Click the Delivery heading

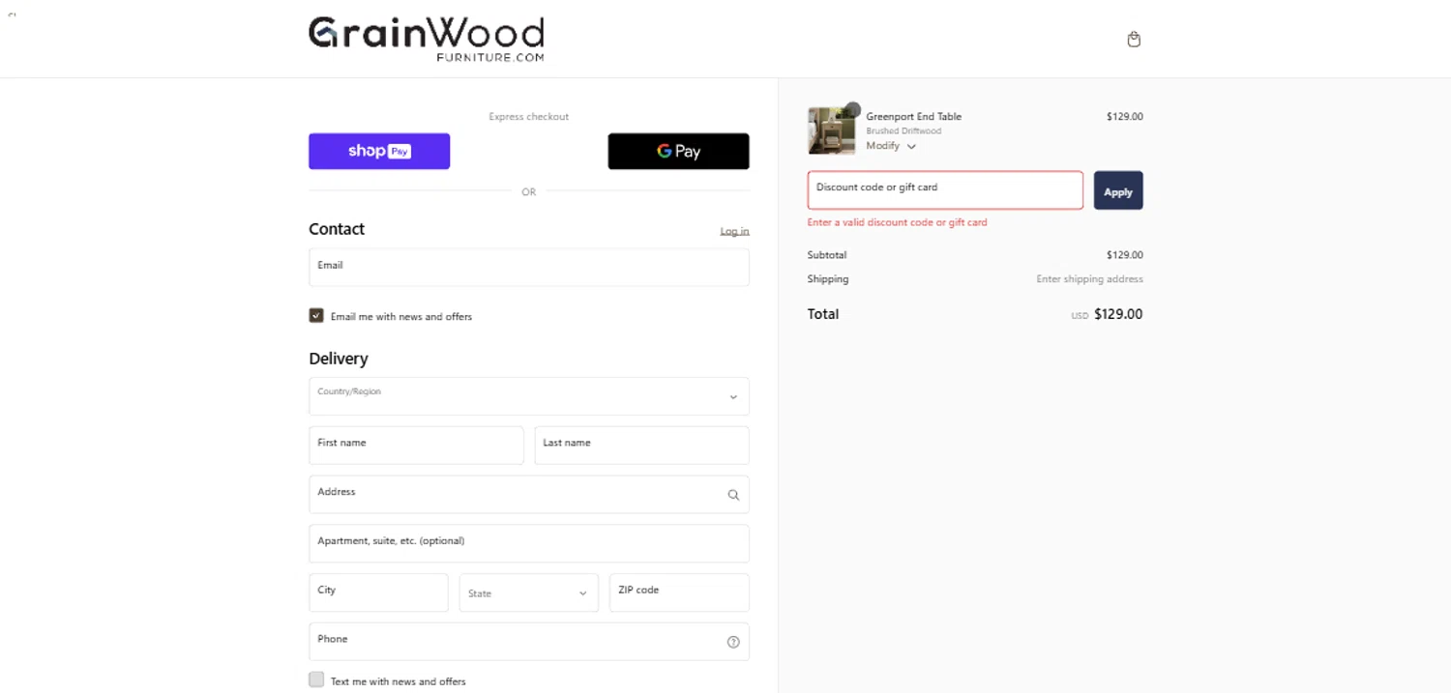coord(339,359)
